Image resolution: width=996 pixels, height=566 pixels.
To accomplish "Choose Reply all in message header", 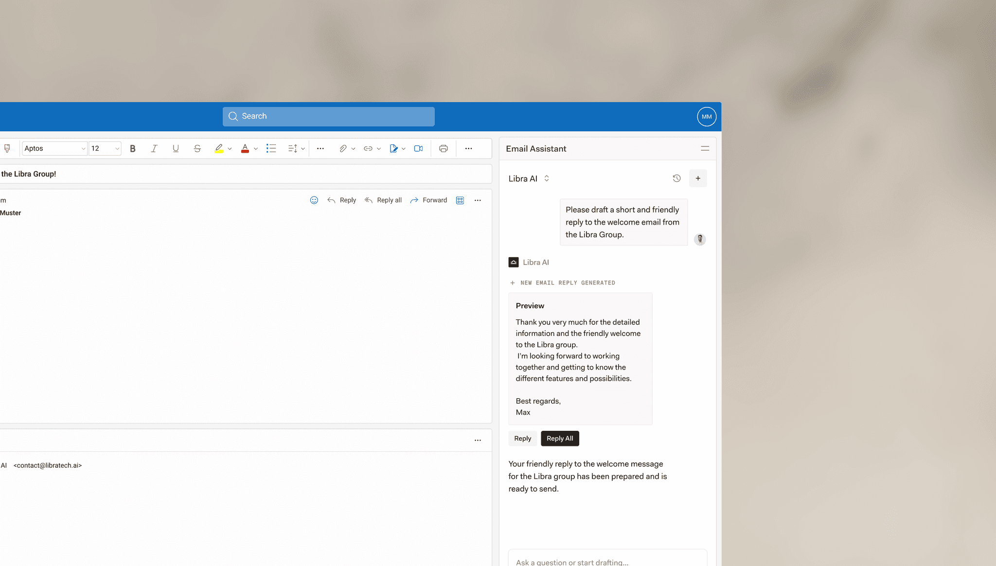I will pyautogui.click(x=383, y=200).
